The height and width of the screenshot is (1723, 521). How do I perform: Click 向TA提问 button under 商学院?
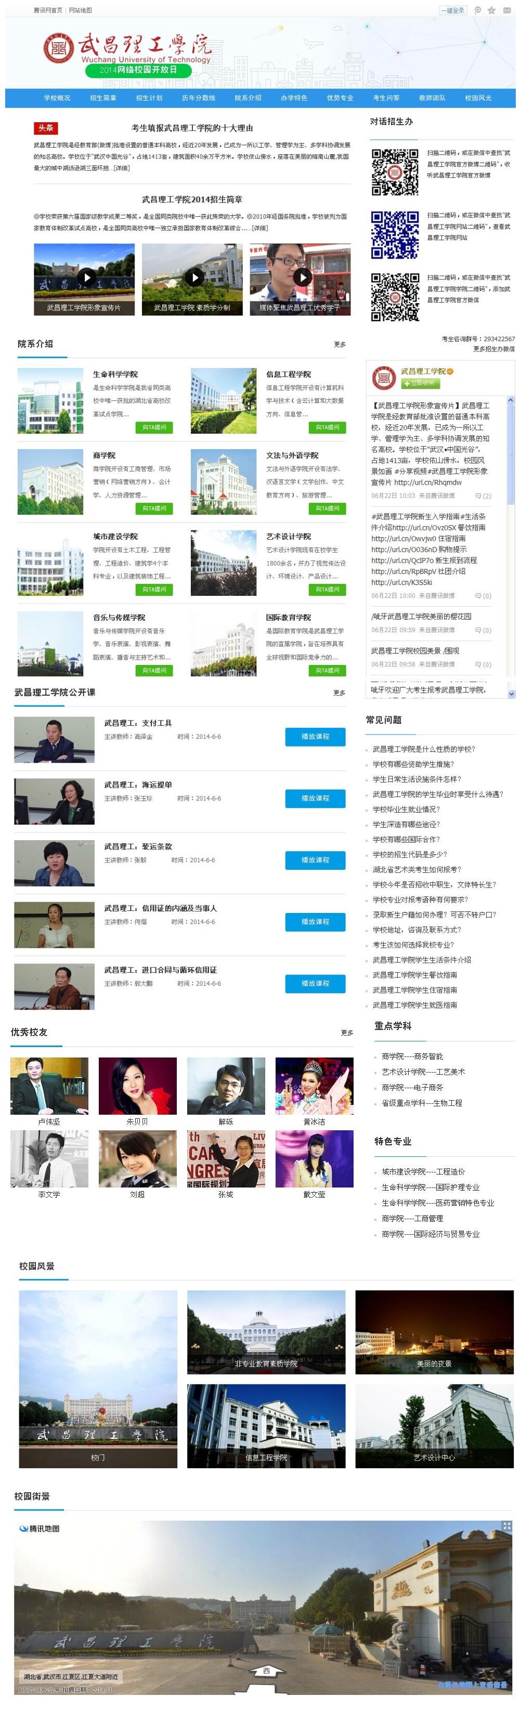coord(154,508)
